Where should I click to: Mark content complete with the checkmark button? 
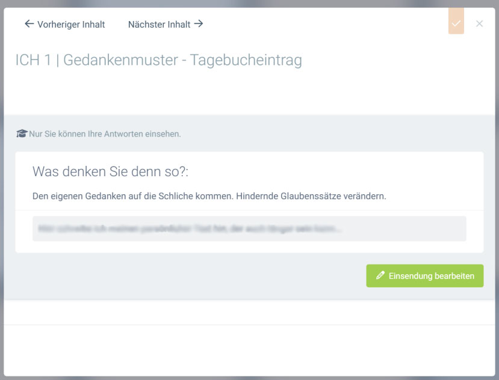(x=456, y=23)
